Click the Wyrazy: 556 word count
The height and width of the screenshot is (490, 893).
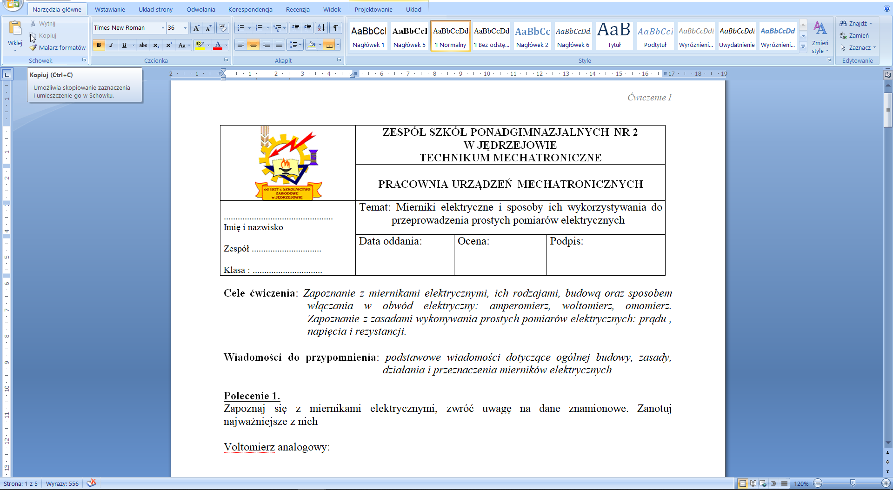point(62,483)
